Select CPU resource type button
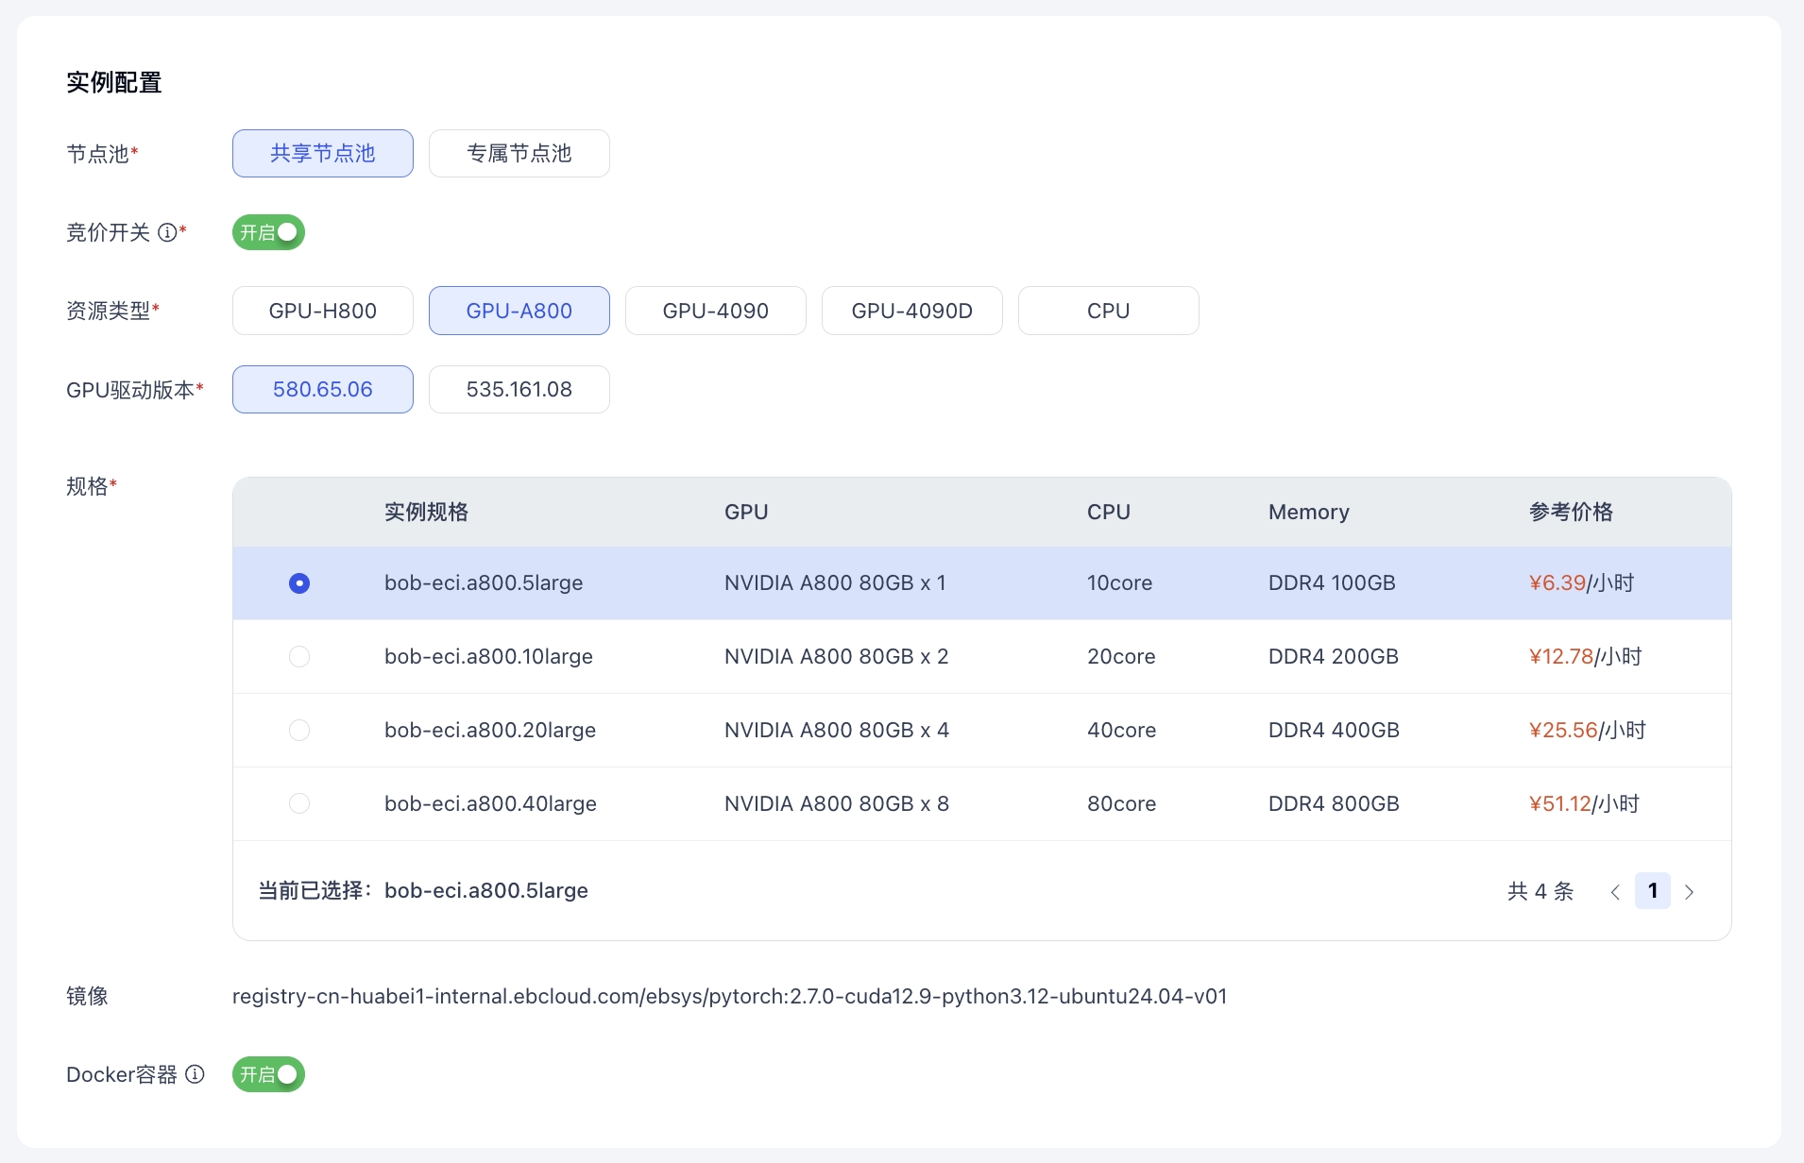1804x1163 pixels. click(1109, 311)
